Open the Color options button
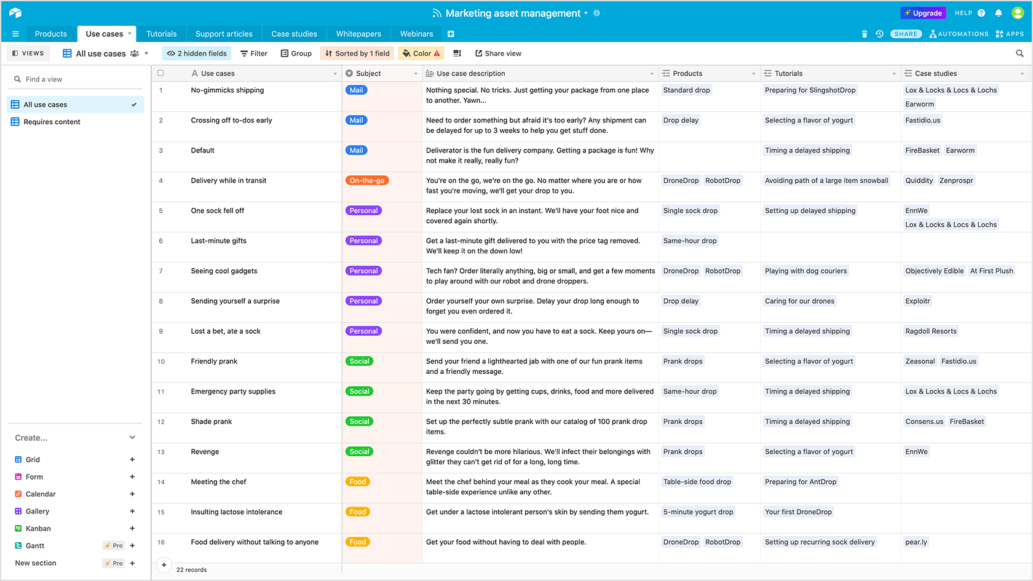 [421, 53]
